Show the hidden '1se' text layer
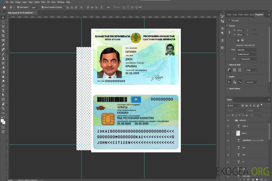This screenshot has height=181, width=272. click(x=228, y=148)
